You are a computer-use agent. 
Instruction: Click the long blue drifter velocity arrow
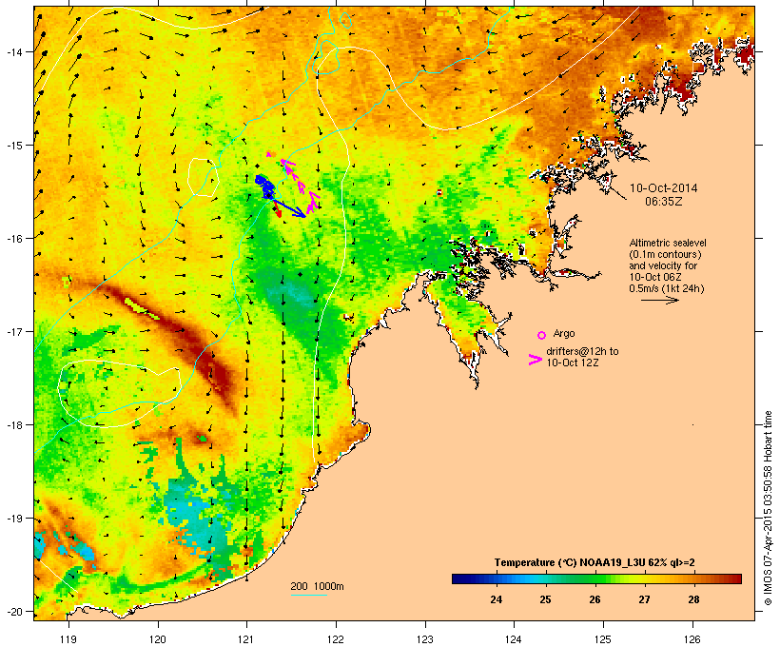coord(287,206)
